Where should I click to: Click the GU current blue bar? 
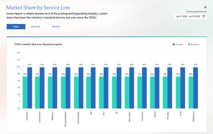93,88
